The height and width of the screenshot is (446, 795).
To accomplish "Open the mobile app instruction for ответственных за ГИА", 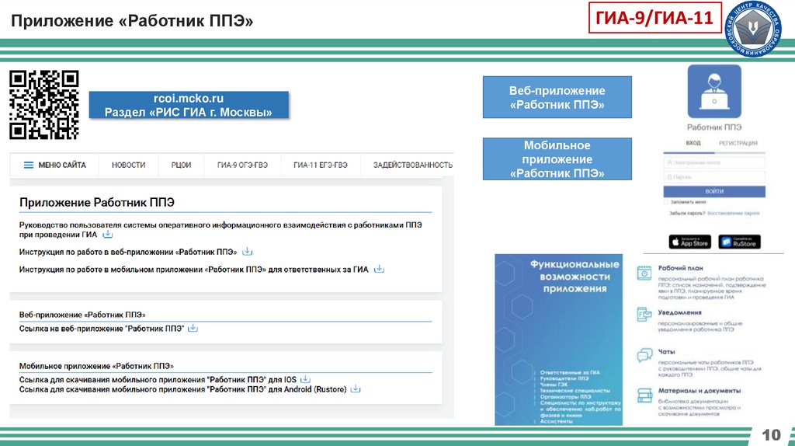I will 193,270.
